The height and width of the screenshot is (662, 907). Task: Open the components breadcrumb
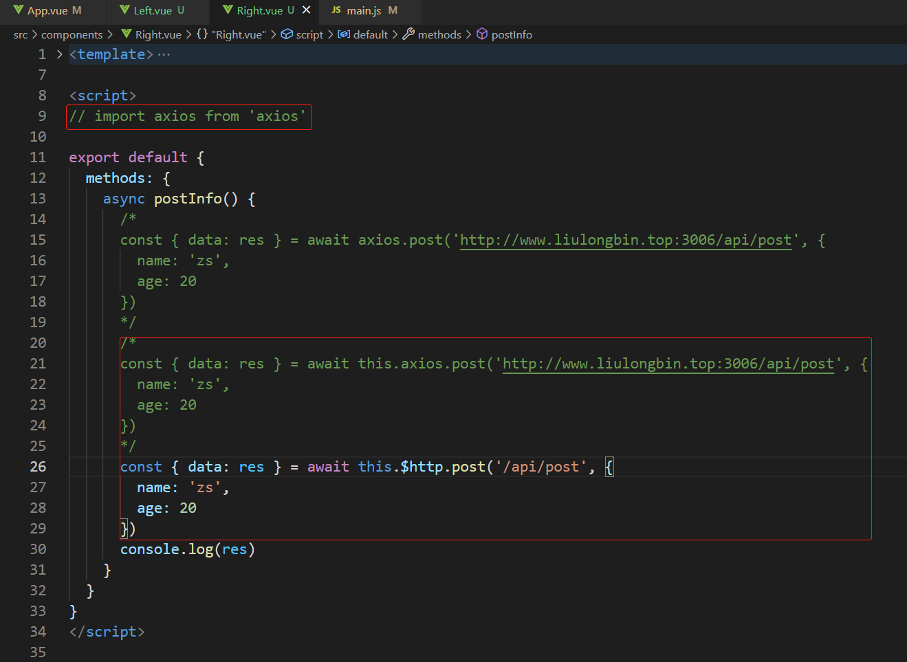tap(72, 35)
